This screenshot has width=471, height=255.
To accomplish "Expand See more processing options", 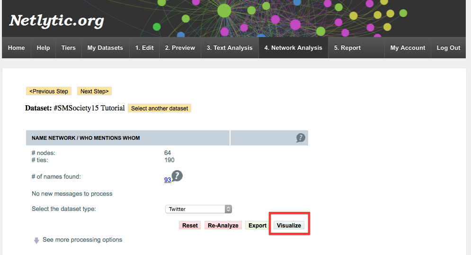I will point(82,240).
